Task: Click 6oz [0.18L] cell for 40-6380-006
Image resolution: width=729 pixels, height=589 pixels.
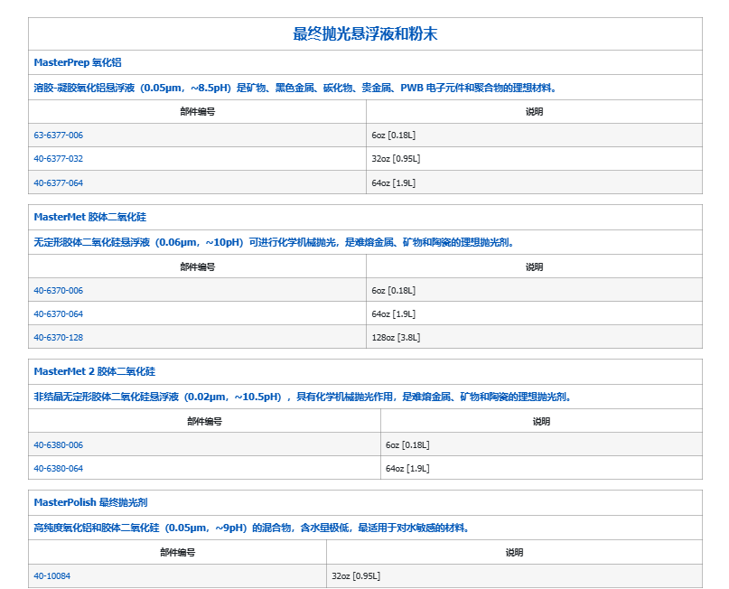Action: coord(541,444)
